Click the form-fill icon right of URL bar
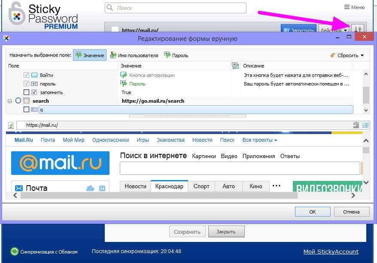The image size is (377, 263). tap(365, 125)
